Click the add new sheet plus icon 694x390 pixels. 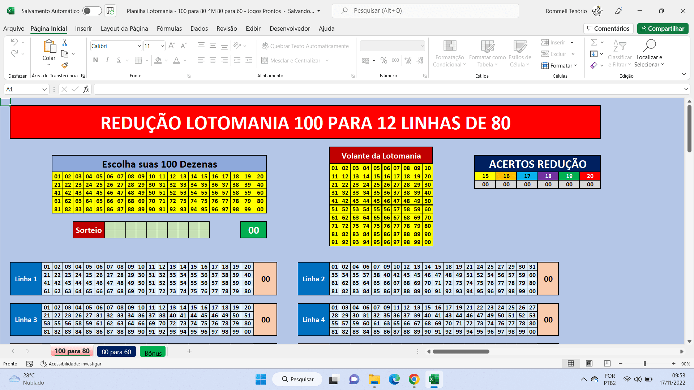coord(189,351)
